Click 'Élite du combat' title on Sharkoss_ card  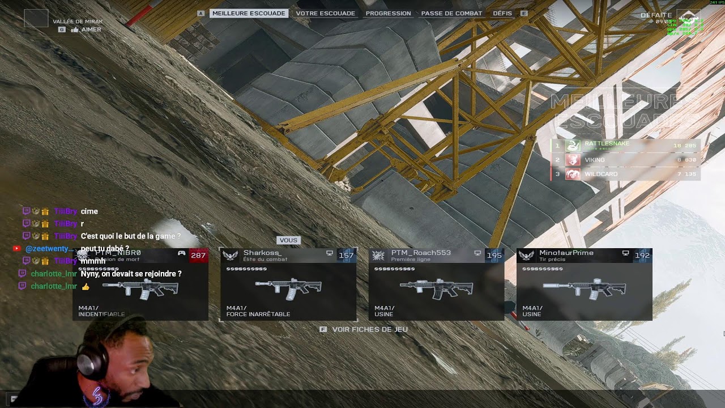[265, 260]
